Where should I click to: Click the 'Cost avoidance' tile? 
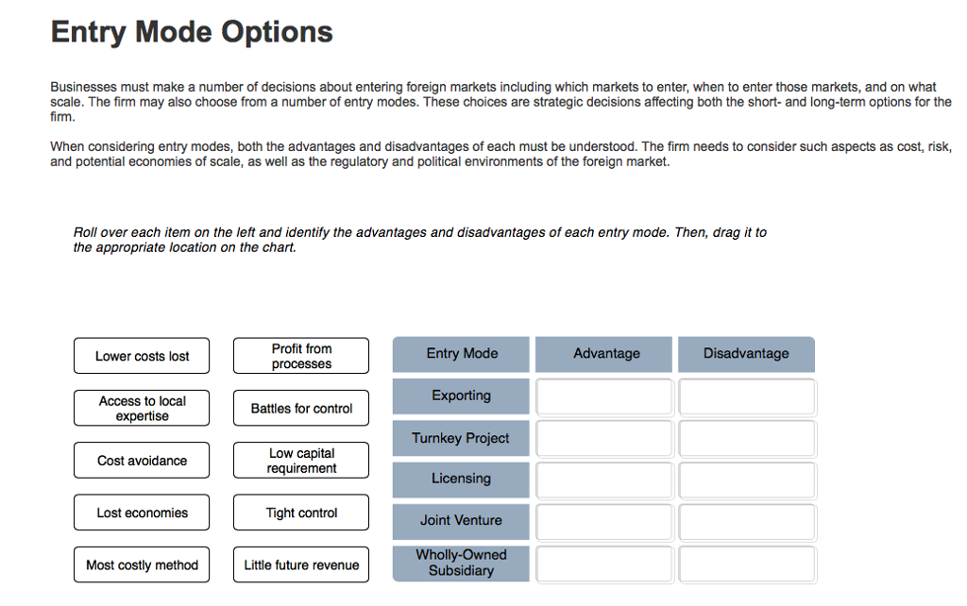tap(141, 460)
